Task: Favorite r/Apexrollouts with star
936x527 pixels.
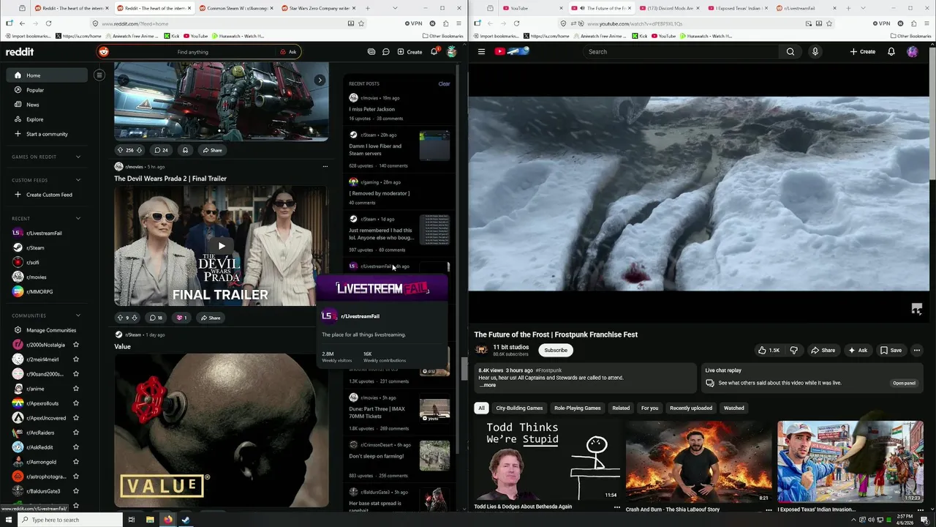Action: tap(76, 403)
